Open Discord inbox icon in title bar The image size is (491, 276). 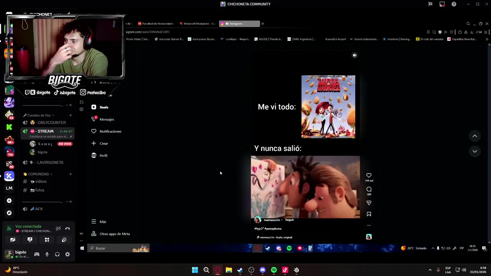tap(442, 4)
